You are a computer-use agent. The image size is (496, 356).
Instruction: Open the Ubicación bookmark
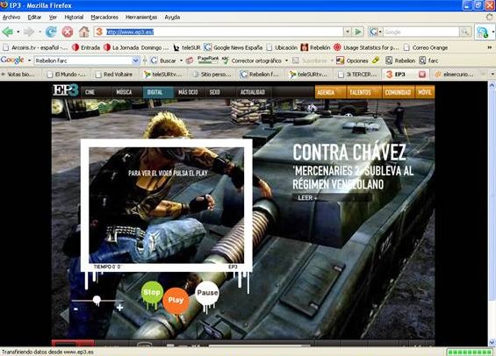click(x=282, y=47)
